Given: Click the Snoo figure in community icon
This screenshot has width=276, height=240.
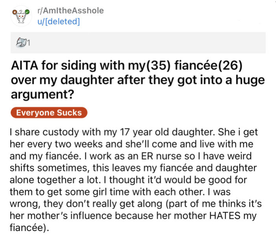Looking at the screenshot, I should [x=21, y=17].
